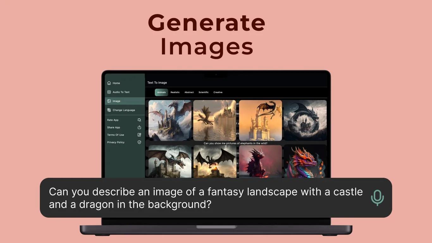Switch to the Creative tab
This screenshot has width=432, height=243.
[218, 92]
